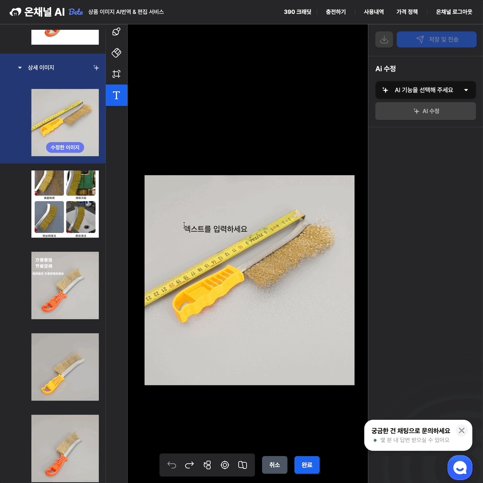Screen dimensions: 483x483
Task: Click the redo arrow icon
Action: (x=190, y=465)
